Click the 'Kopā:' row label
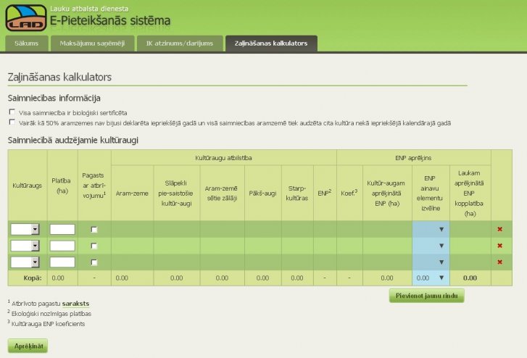The height and width of the screenshot is (358, 527). pyautogui.click(x=33, y=278)
